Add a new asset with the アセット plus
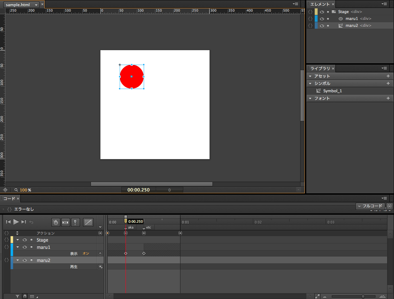The image size is (394, 299). coord(388,76)
